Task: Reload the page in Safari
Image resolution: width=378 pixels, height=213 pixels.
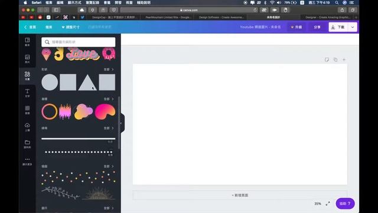Action: click(x=255, y=10)
